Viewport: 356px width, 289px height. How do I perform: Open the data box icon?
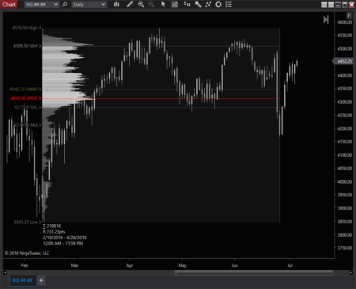[175, 5]
